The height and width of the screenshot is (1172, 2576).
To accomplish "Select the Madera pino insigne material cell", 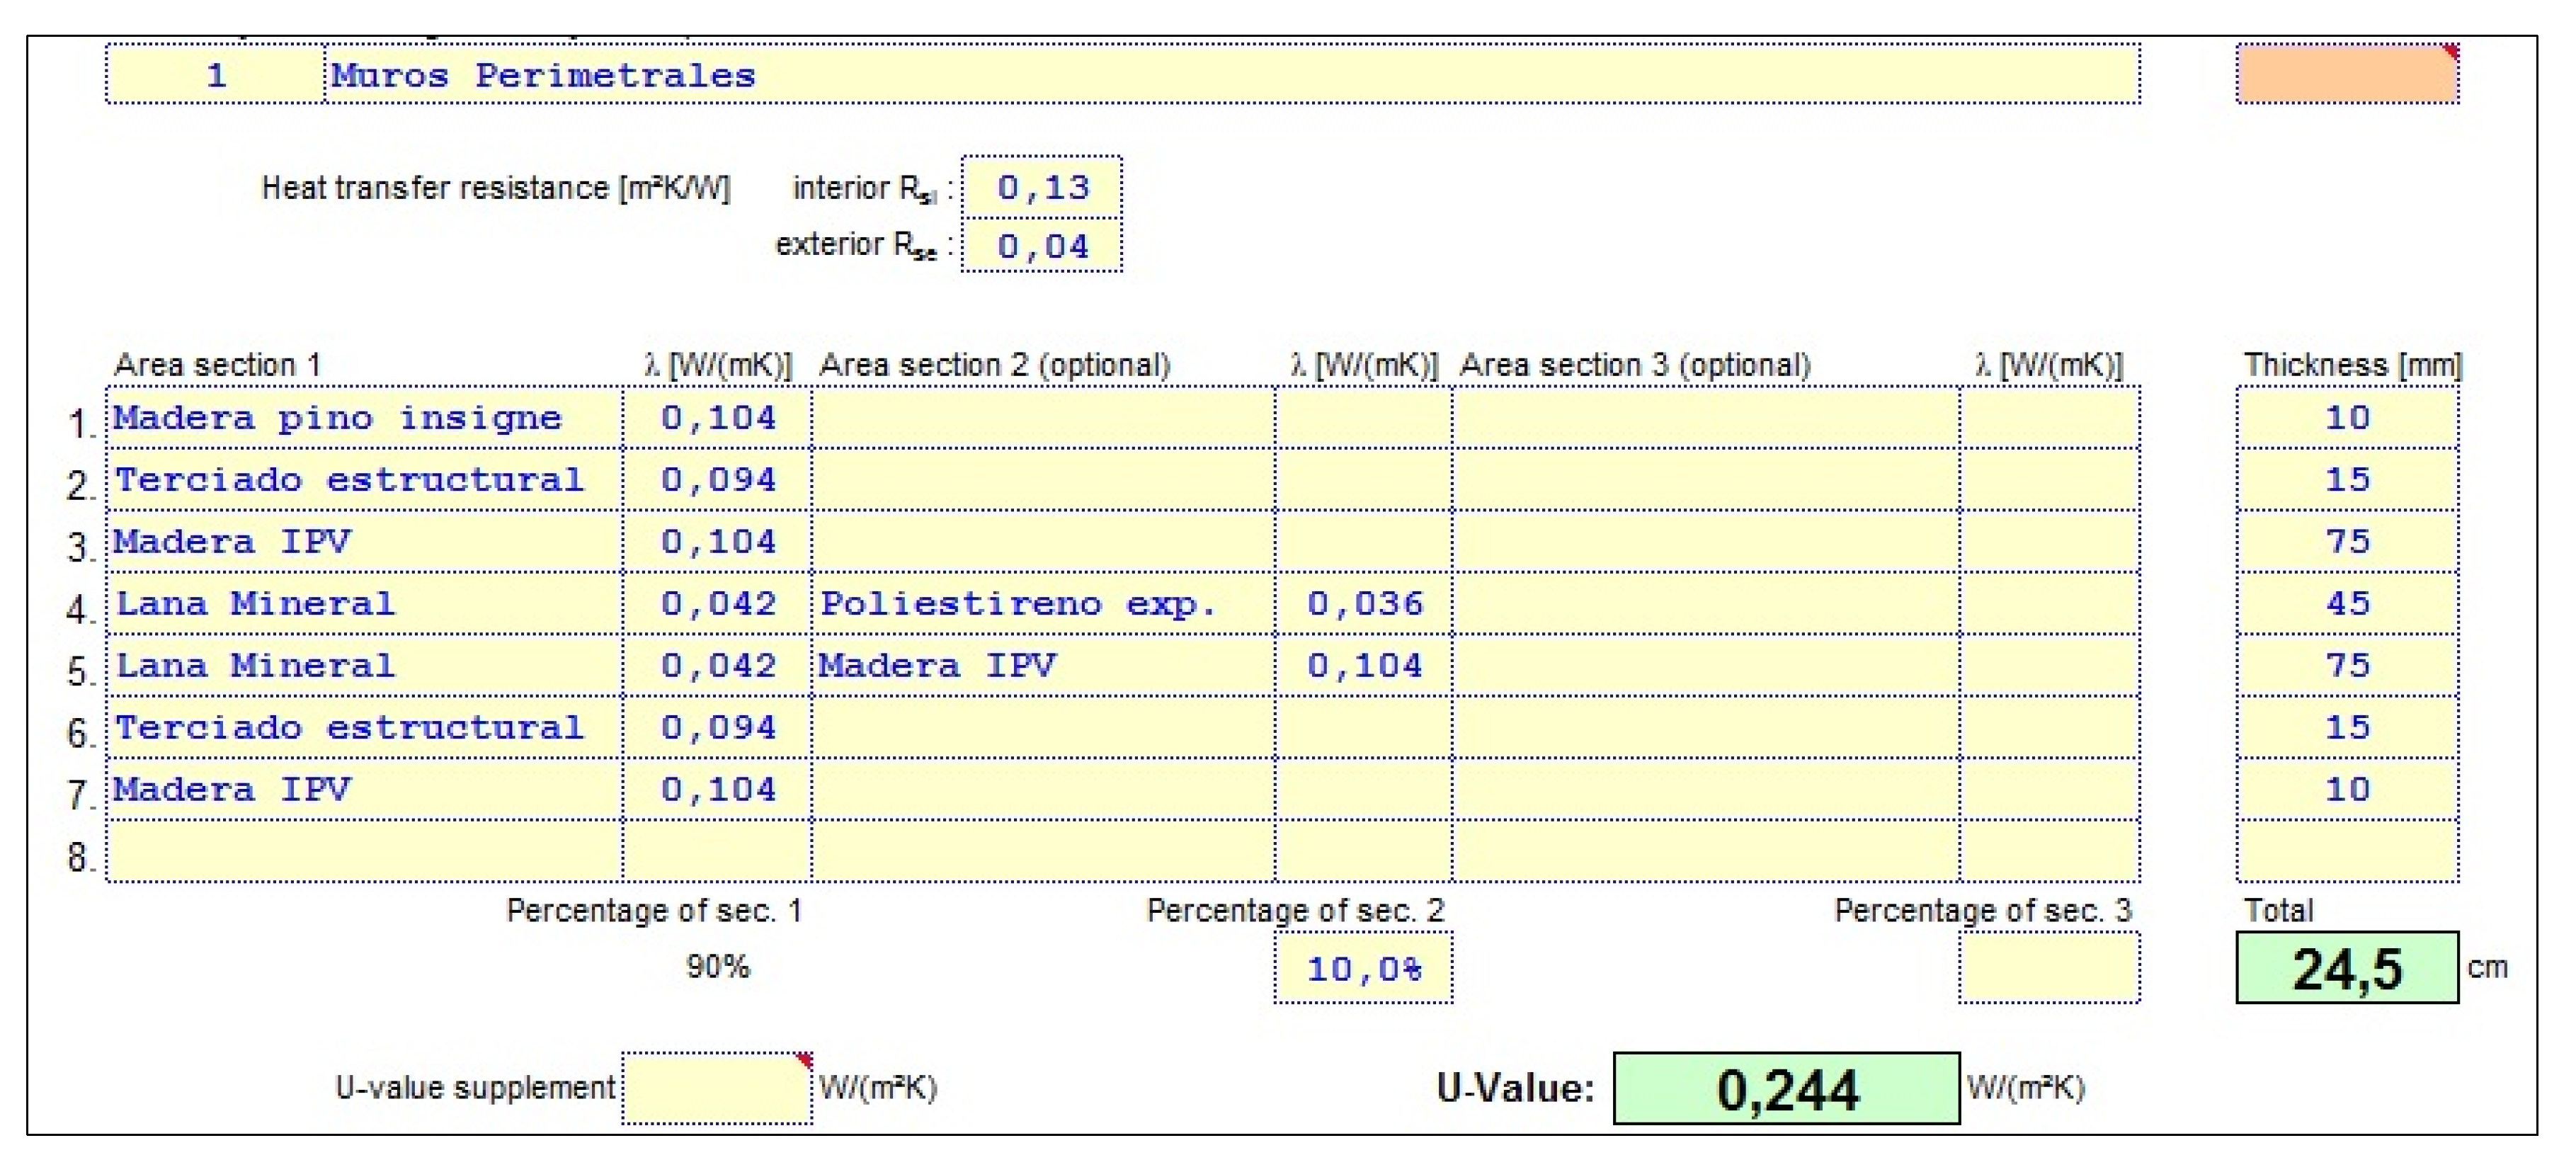I will (x=365, y=418).
